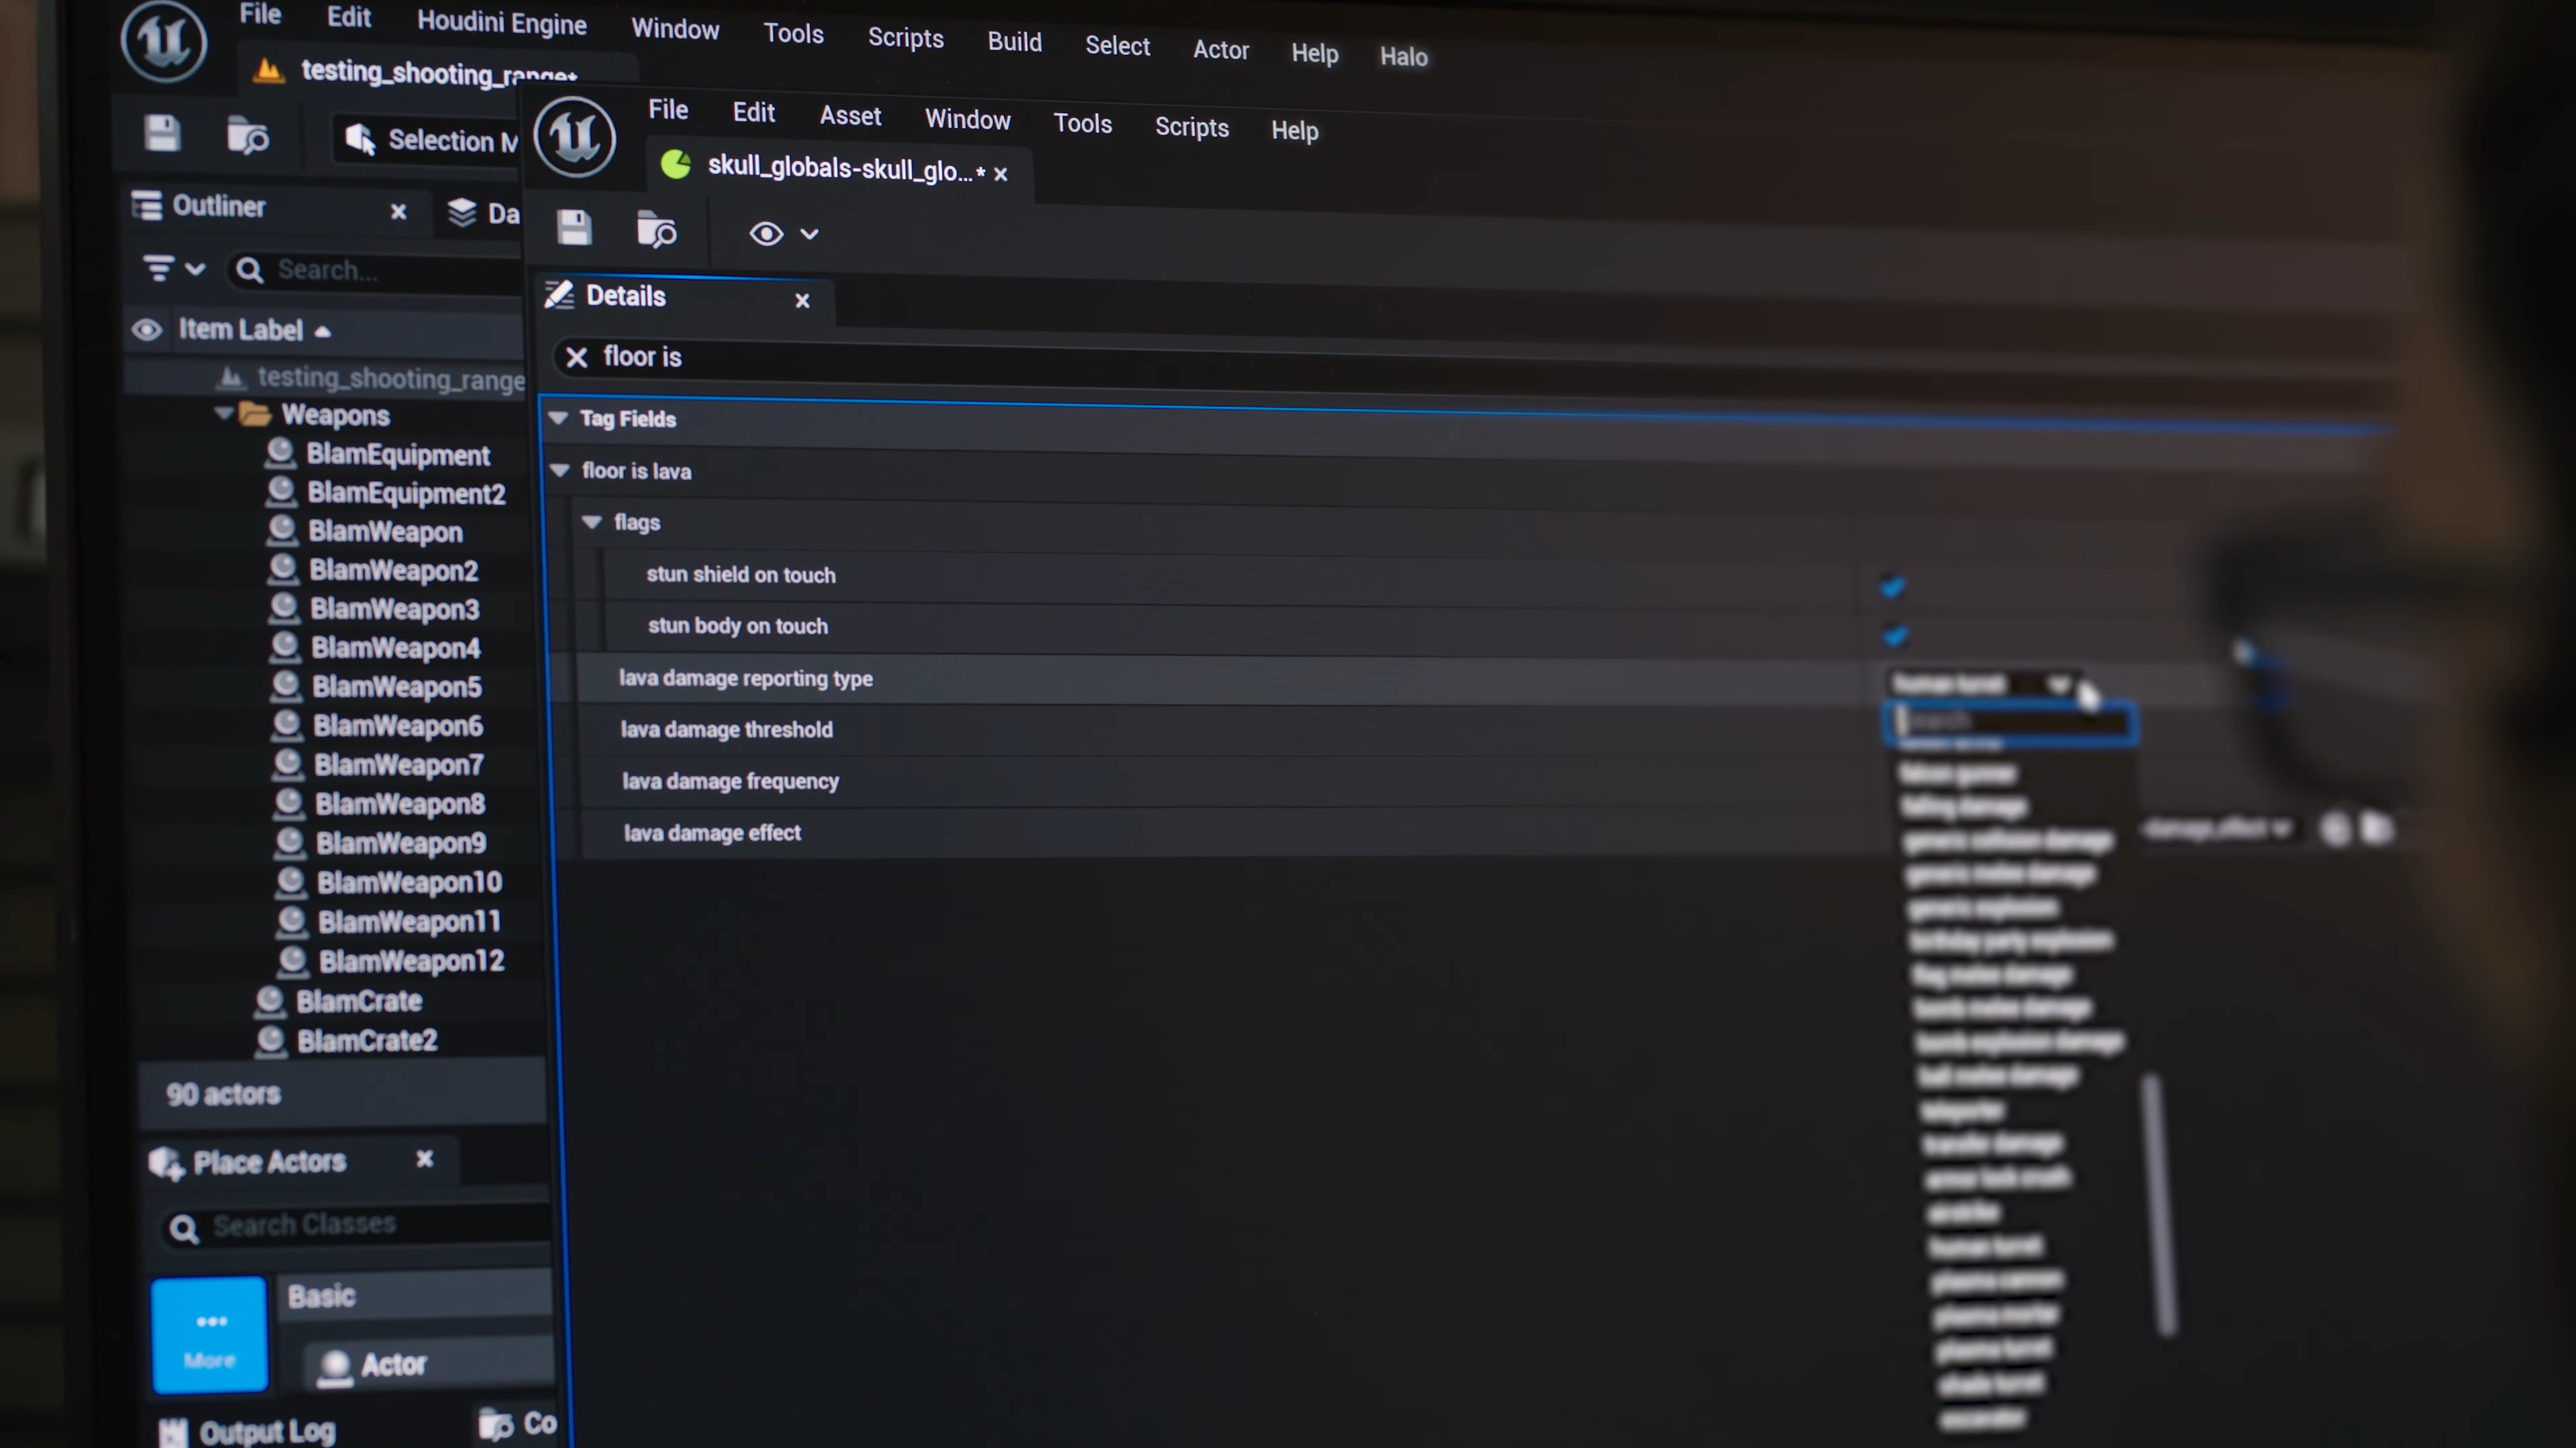The image size is (2576, 1448).
Task: Click the save icon in the main level toolbar
Action: pos(162,133)
